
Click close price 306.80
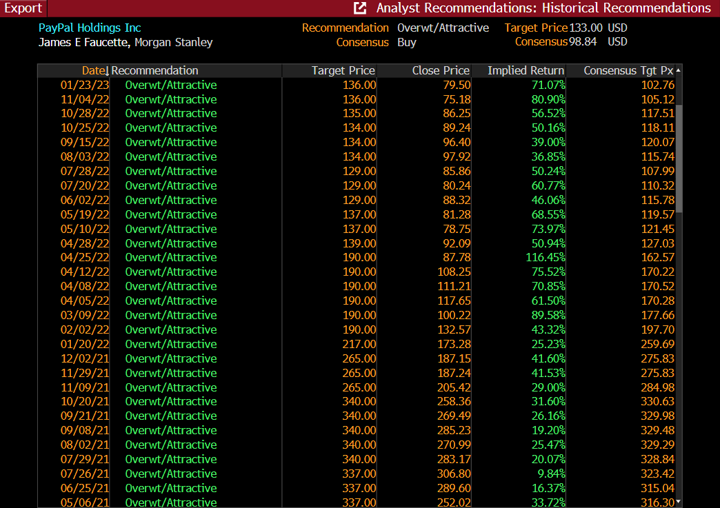(x=454, y=474)
